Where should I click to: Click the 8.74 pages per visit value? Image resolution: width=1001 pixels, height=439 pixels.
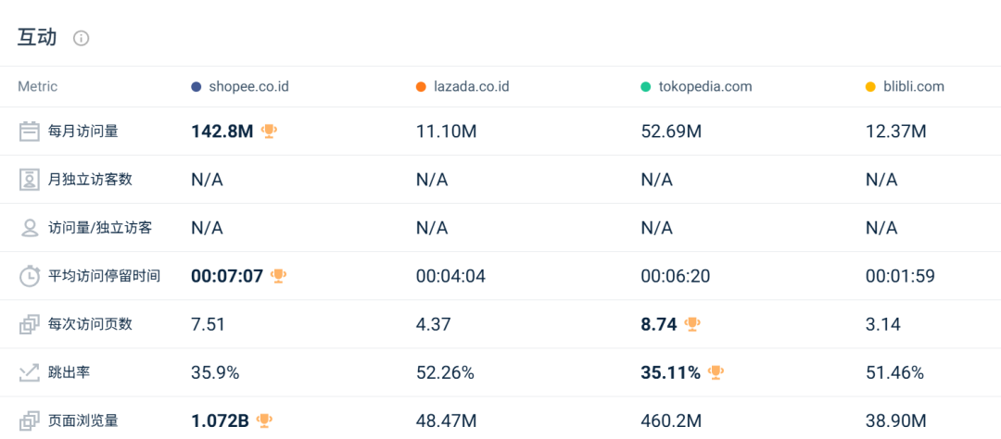click(659, 325)
